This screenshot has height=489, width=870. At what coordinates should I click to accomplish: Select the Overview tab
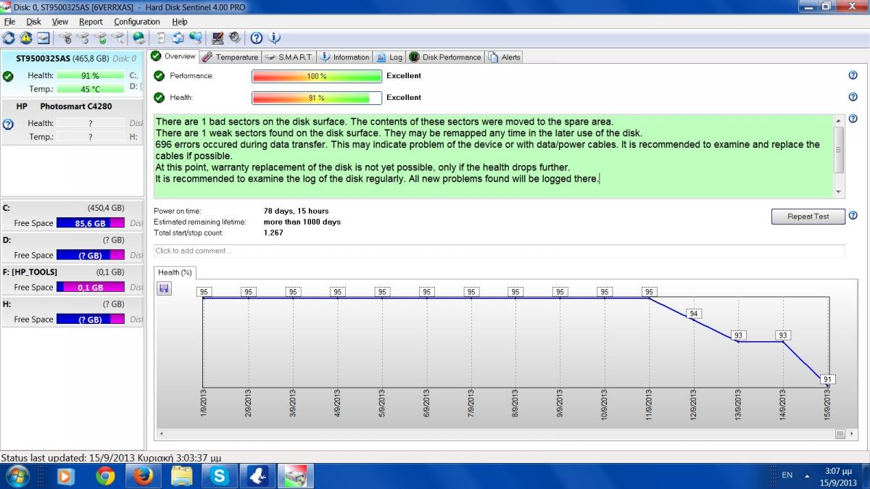tap(173, 57)
